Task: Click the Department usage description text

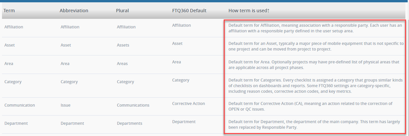Action: (x=314, y=124)
